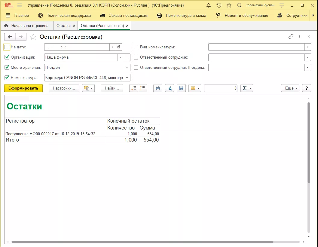Uncheck the 'Организация' filter checkbox
This screenshot has width=318, height=247.
coord(7,57)
